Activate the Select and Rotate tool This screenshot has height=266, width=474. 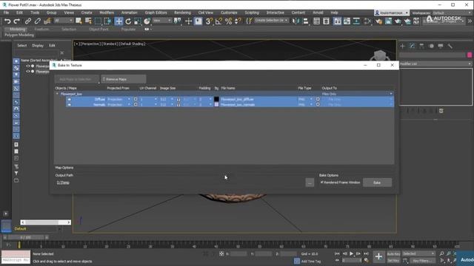click(x=128, y=21)
